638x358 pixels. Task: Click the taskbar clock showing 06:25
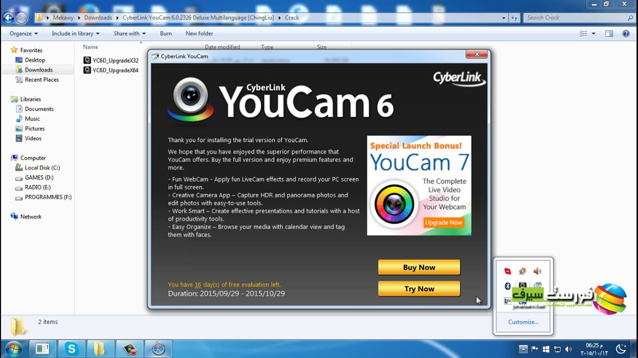(x=594, y=349)
